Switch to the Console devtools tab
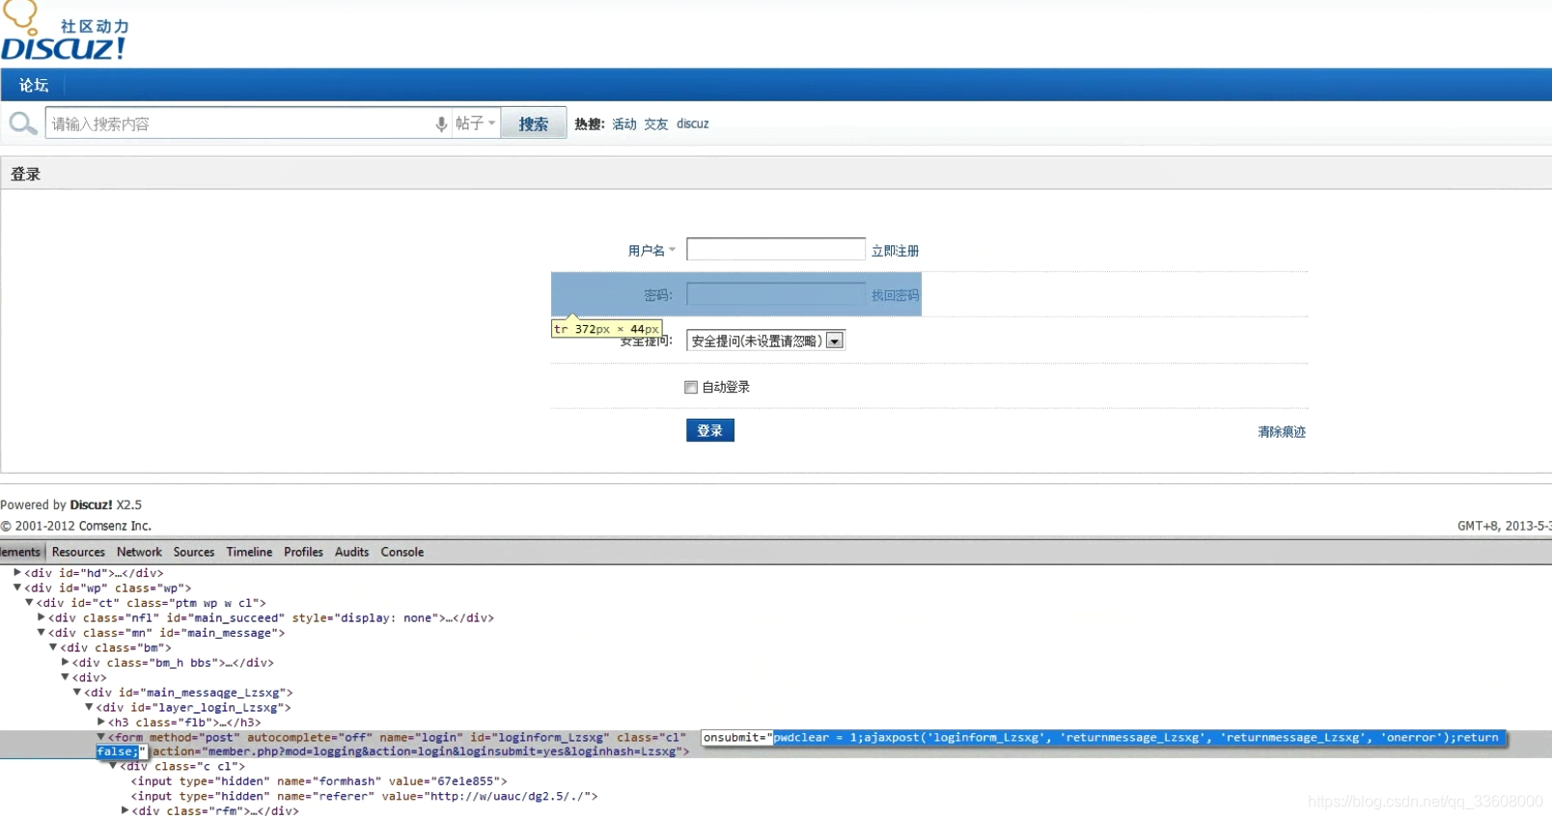This screenshot has width=1552, height=819. (402, 552)
